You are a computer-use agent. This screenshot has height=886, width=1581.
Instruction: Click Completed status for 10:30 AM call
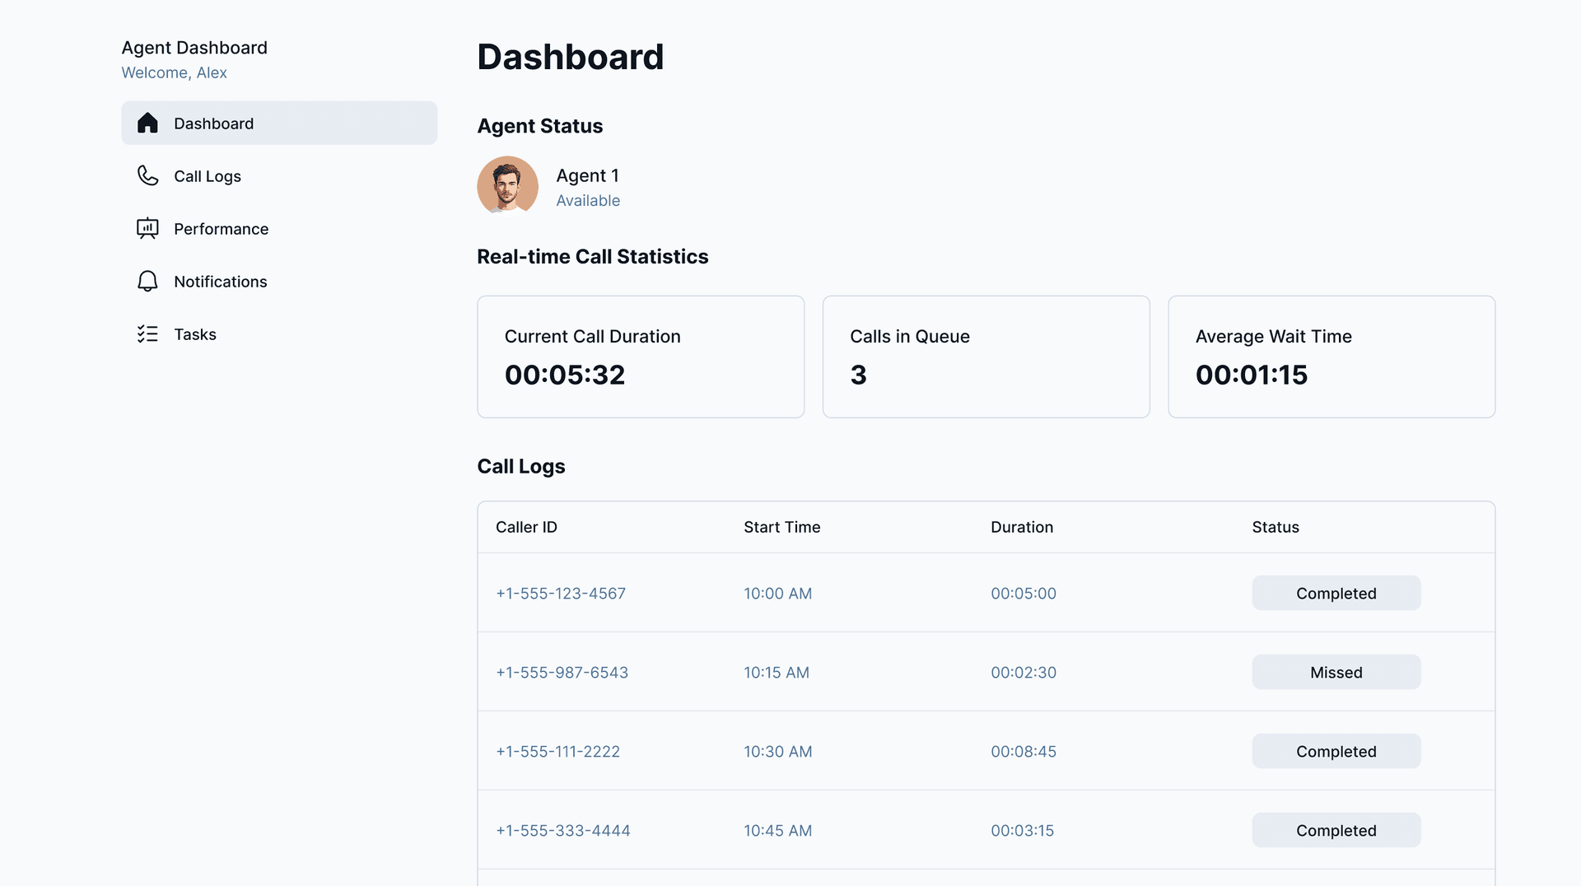pos(1336,752)
